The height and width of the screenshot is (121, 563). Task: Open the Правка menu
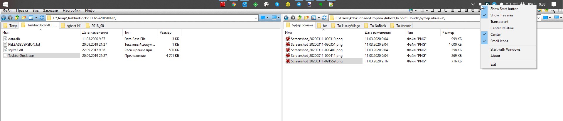pos(22,11)
